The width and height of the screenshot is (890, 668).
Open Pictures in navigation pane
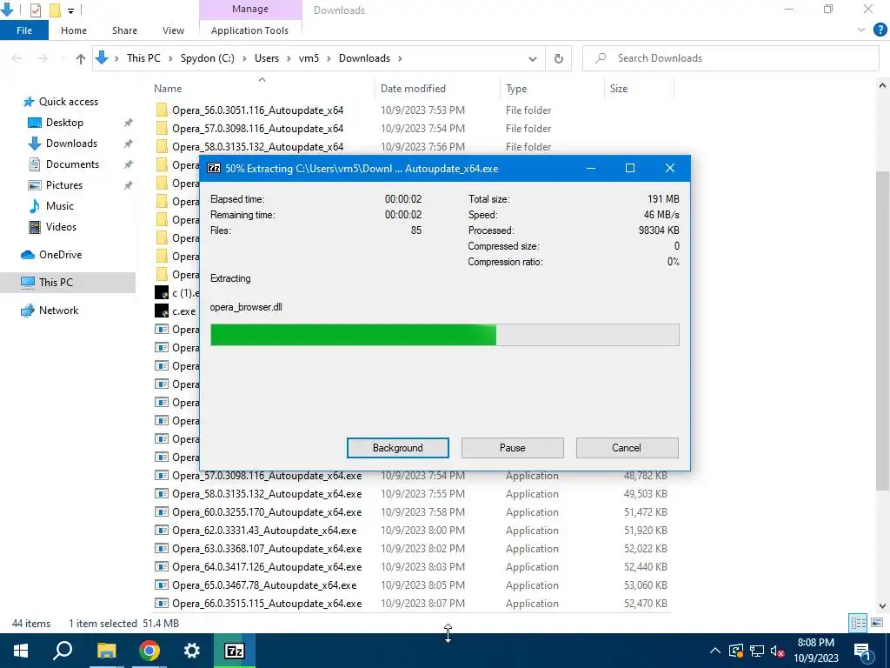[x=64, y=185]
